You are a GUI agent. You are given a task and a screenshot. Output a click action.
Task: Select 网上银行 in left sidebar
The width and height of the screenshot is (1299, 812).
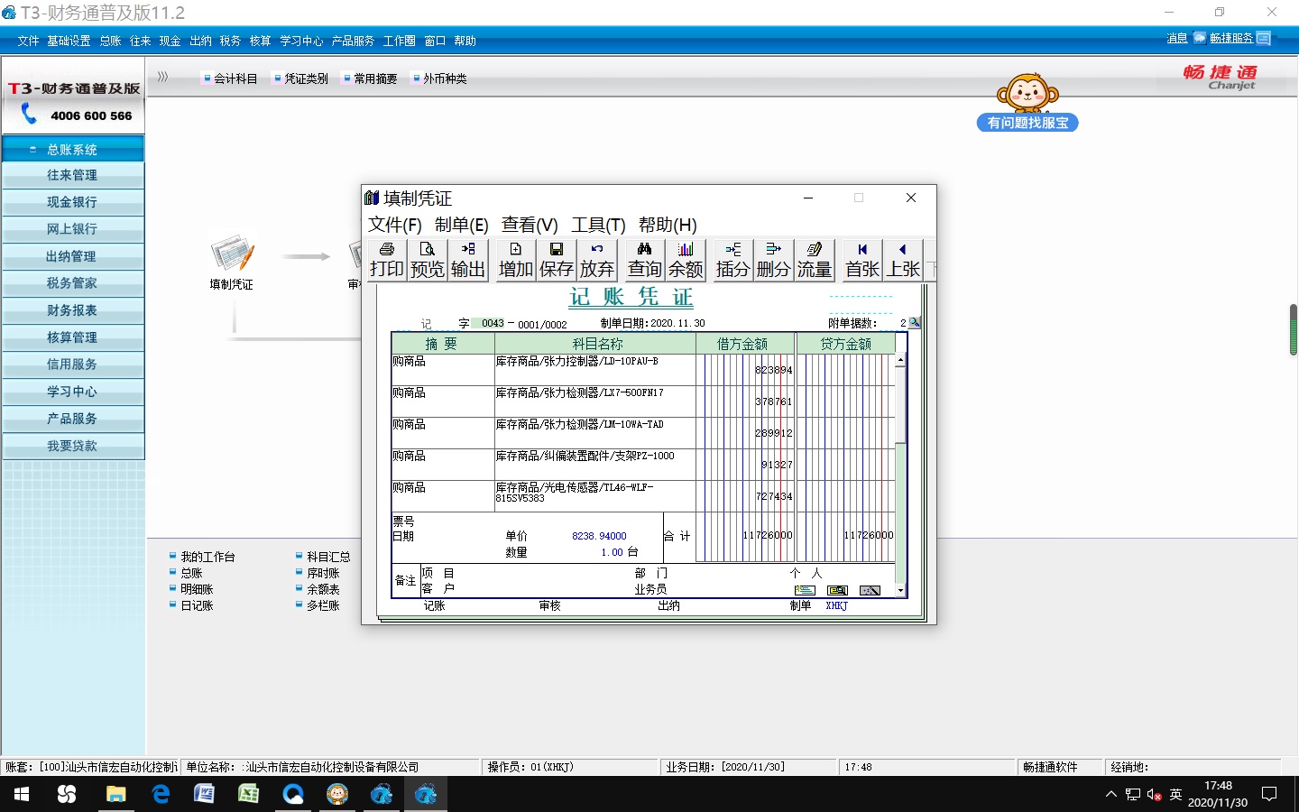[x=72, y=229]
